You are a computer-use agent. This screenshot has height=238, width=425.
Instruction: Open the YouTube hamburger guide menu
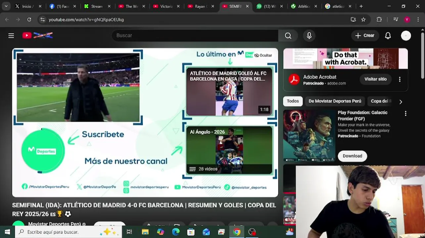click(11, 35)
